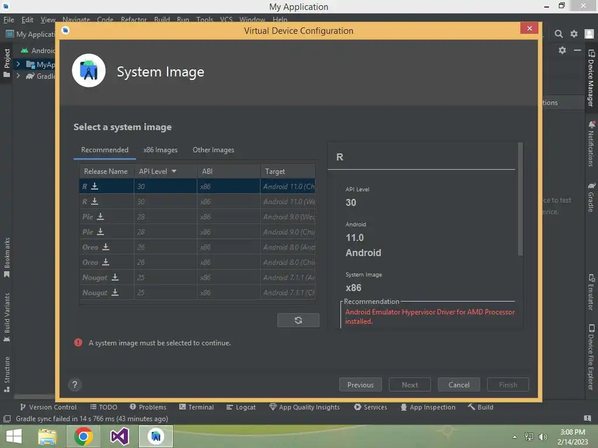Open the Structure tool window

click(7, 374)
